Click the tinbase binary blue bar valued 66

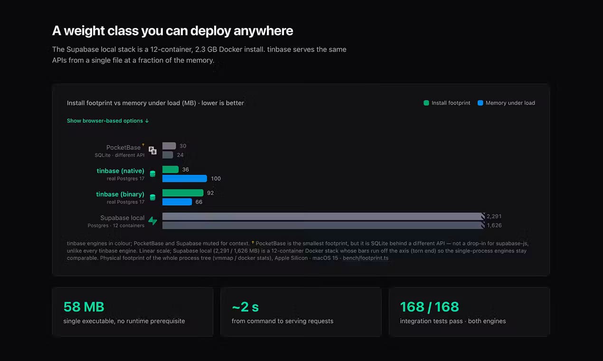point(177,202)
